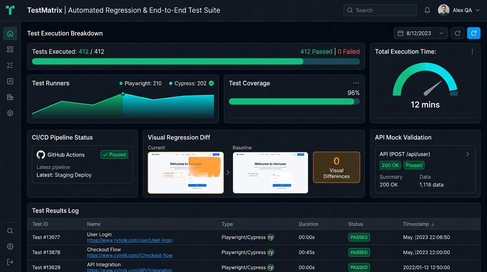
Task: Click arrow between Current and Baseline screenshots
Action: 228,172
